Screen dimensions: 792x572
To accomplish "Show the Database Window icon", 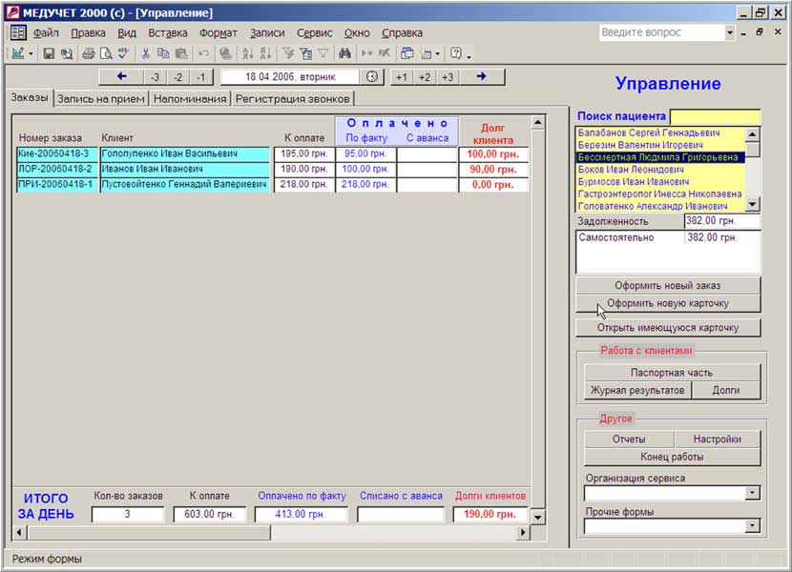I will pyautogui.click(x=407, y=53).
